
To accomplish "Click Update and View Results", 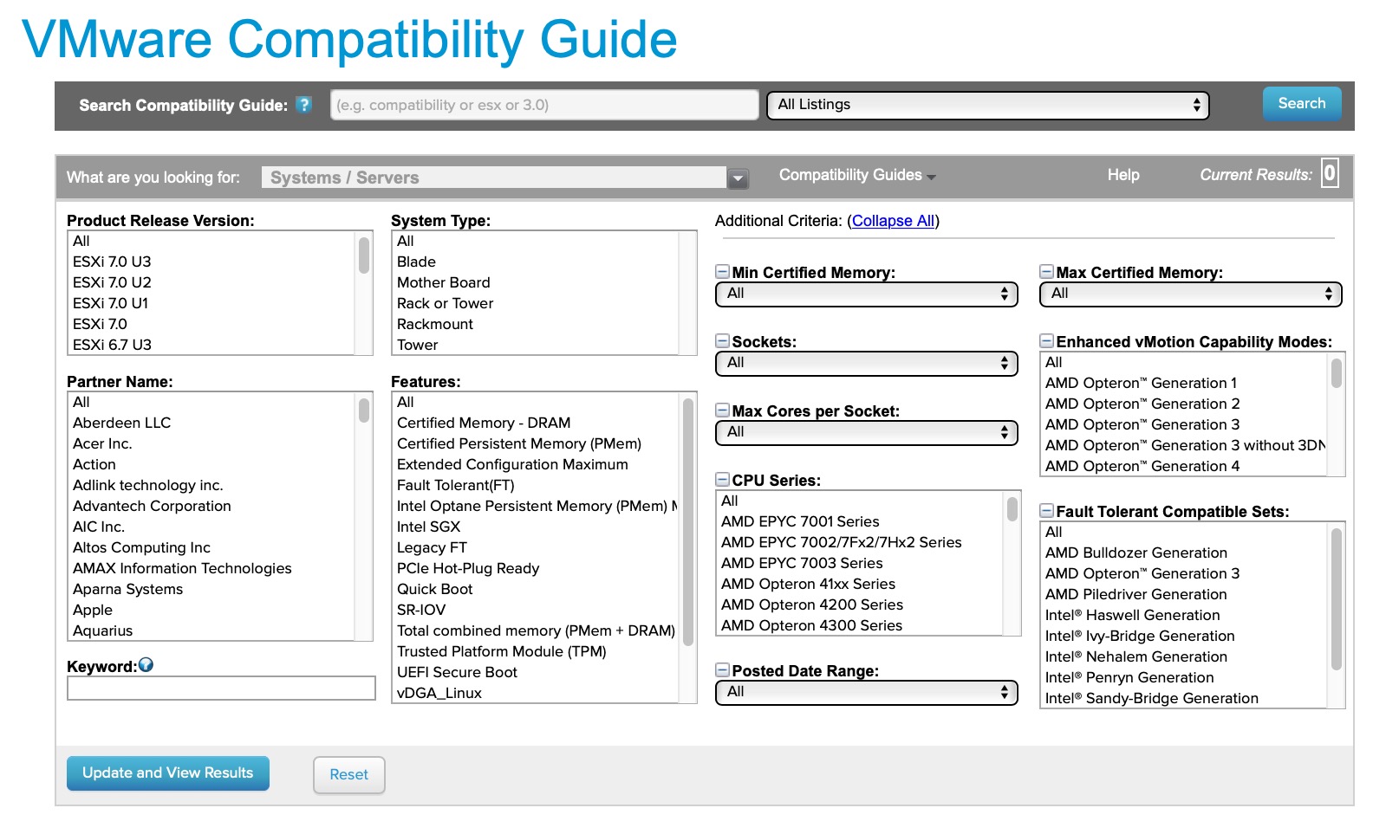I will 168,773.
